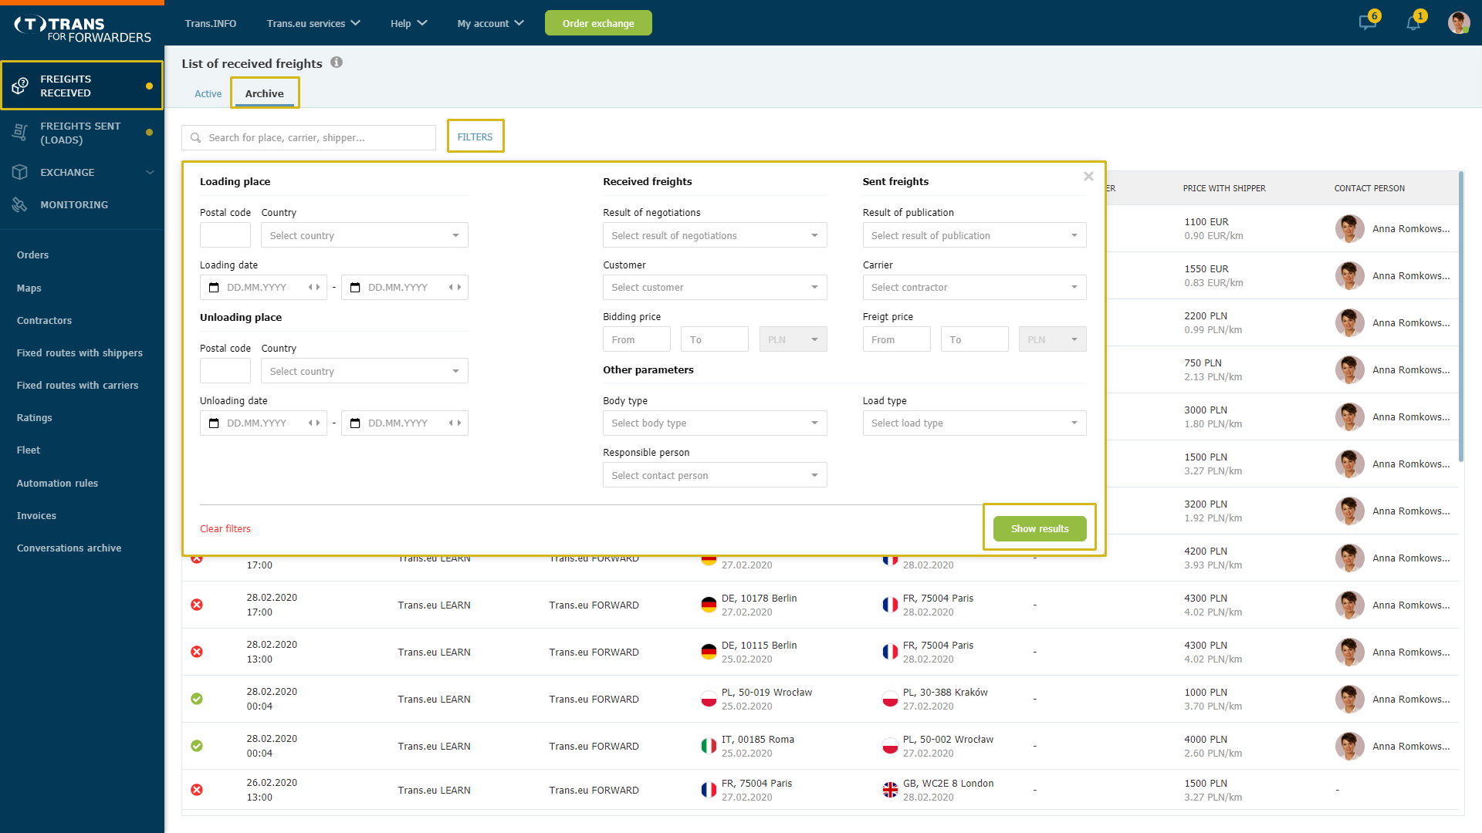Image resolution: width=1482 pixels, height=833 pixels.
Task: Open Automation rules in sidebar
Action: pyautogui.click(x=57, y=483)
